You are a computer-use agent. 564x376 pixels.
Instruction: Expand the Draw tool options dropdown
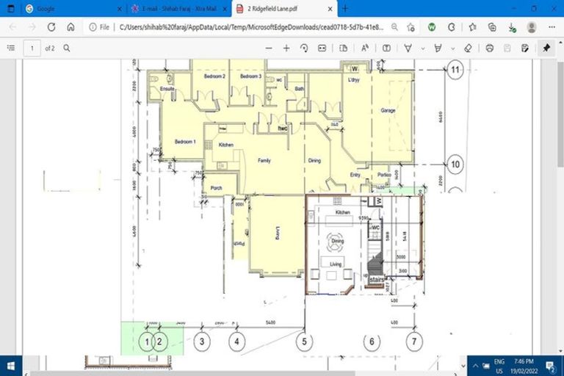(422, 48)
